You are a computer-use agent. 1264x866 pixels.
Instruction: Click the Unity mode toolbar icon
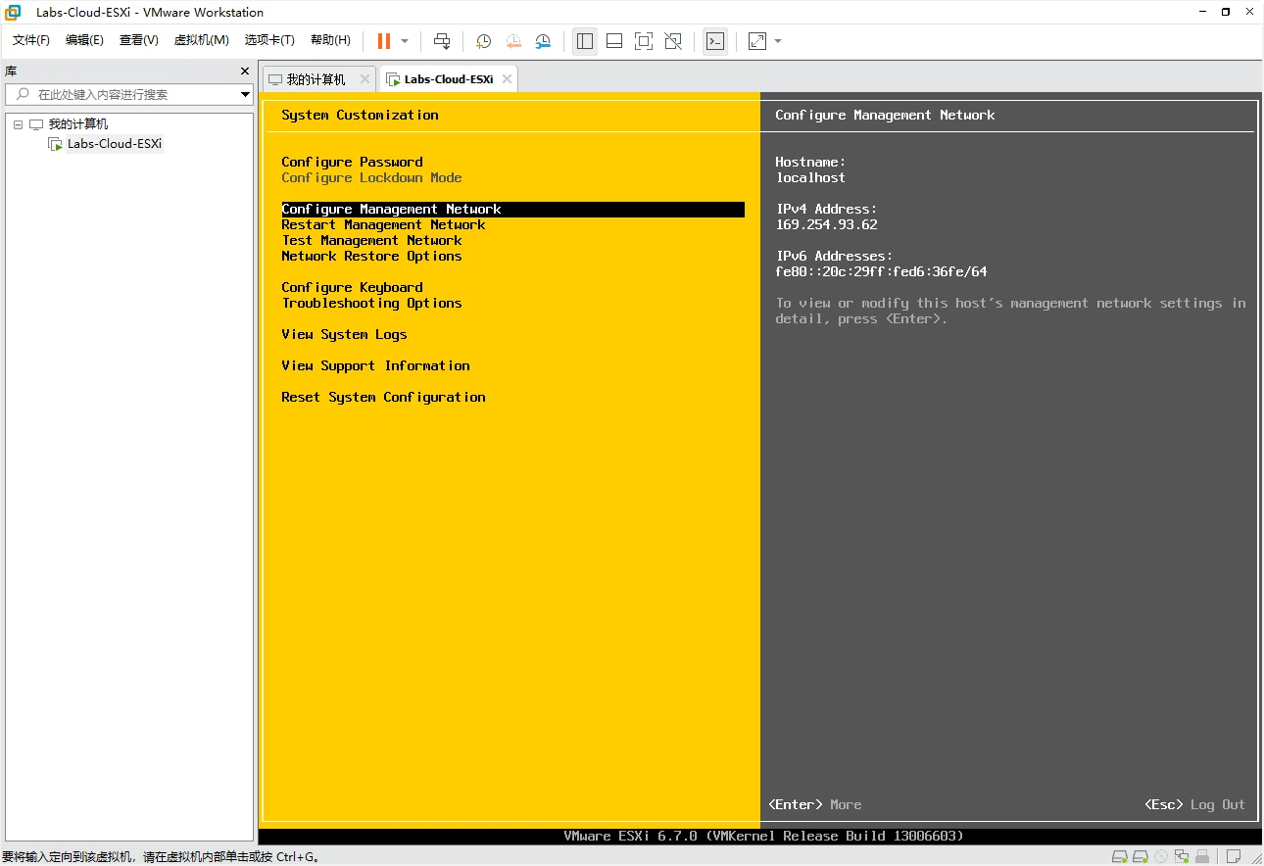pyautogui.click(x=673, y=41)
